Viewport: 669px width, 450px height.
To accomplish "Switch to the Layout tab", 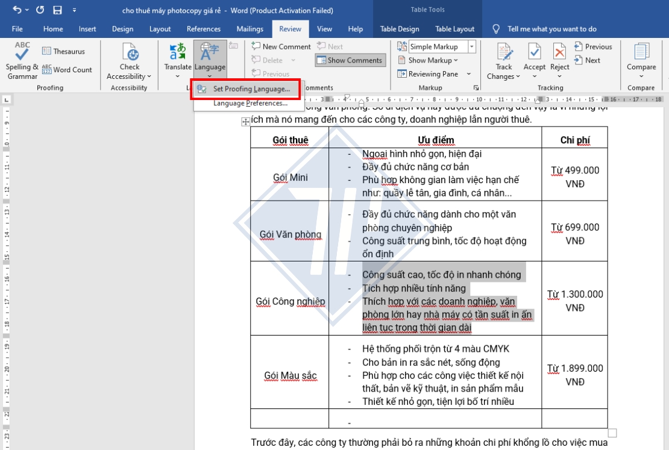I will (x=160, y=28).
